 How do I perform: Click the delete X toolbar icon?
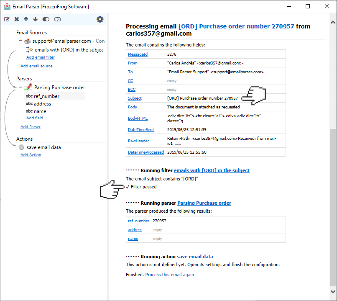click(x=17, y=19)
